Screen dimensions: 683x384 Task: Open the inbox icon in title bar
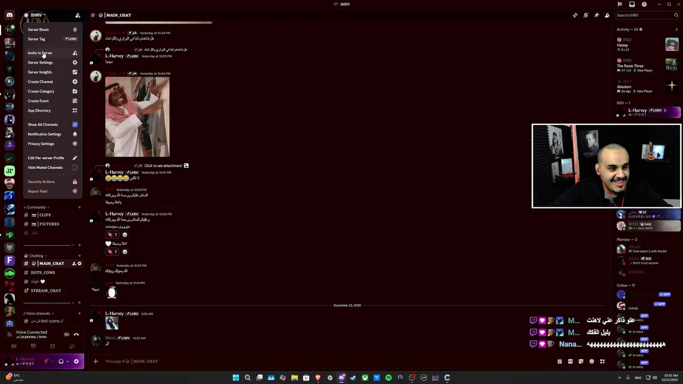632,4
